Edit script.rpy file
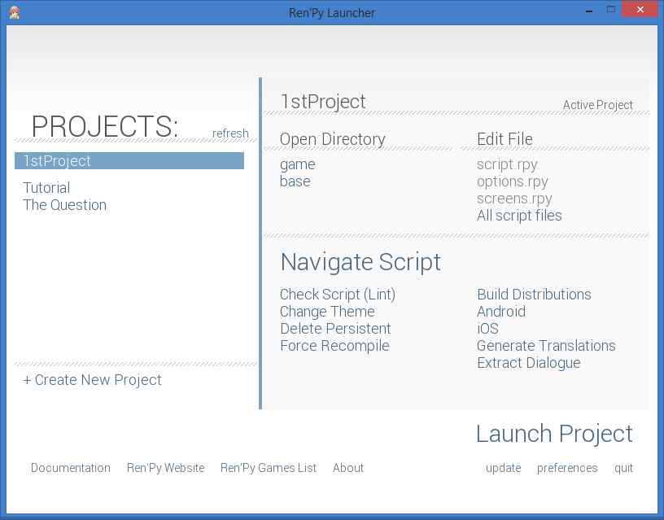Image resolution: width=664 pixels, height=520 pixels. coord(507,164)
